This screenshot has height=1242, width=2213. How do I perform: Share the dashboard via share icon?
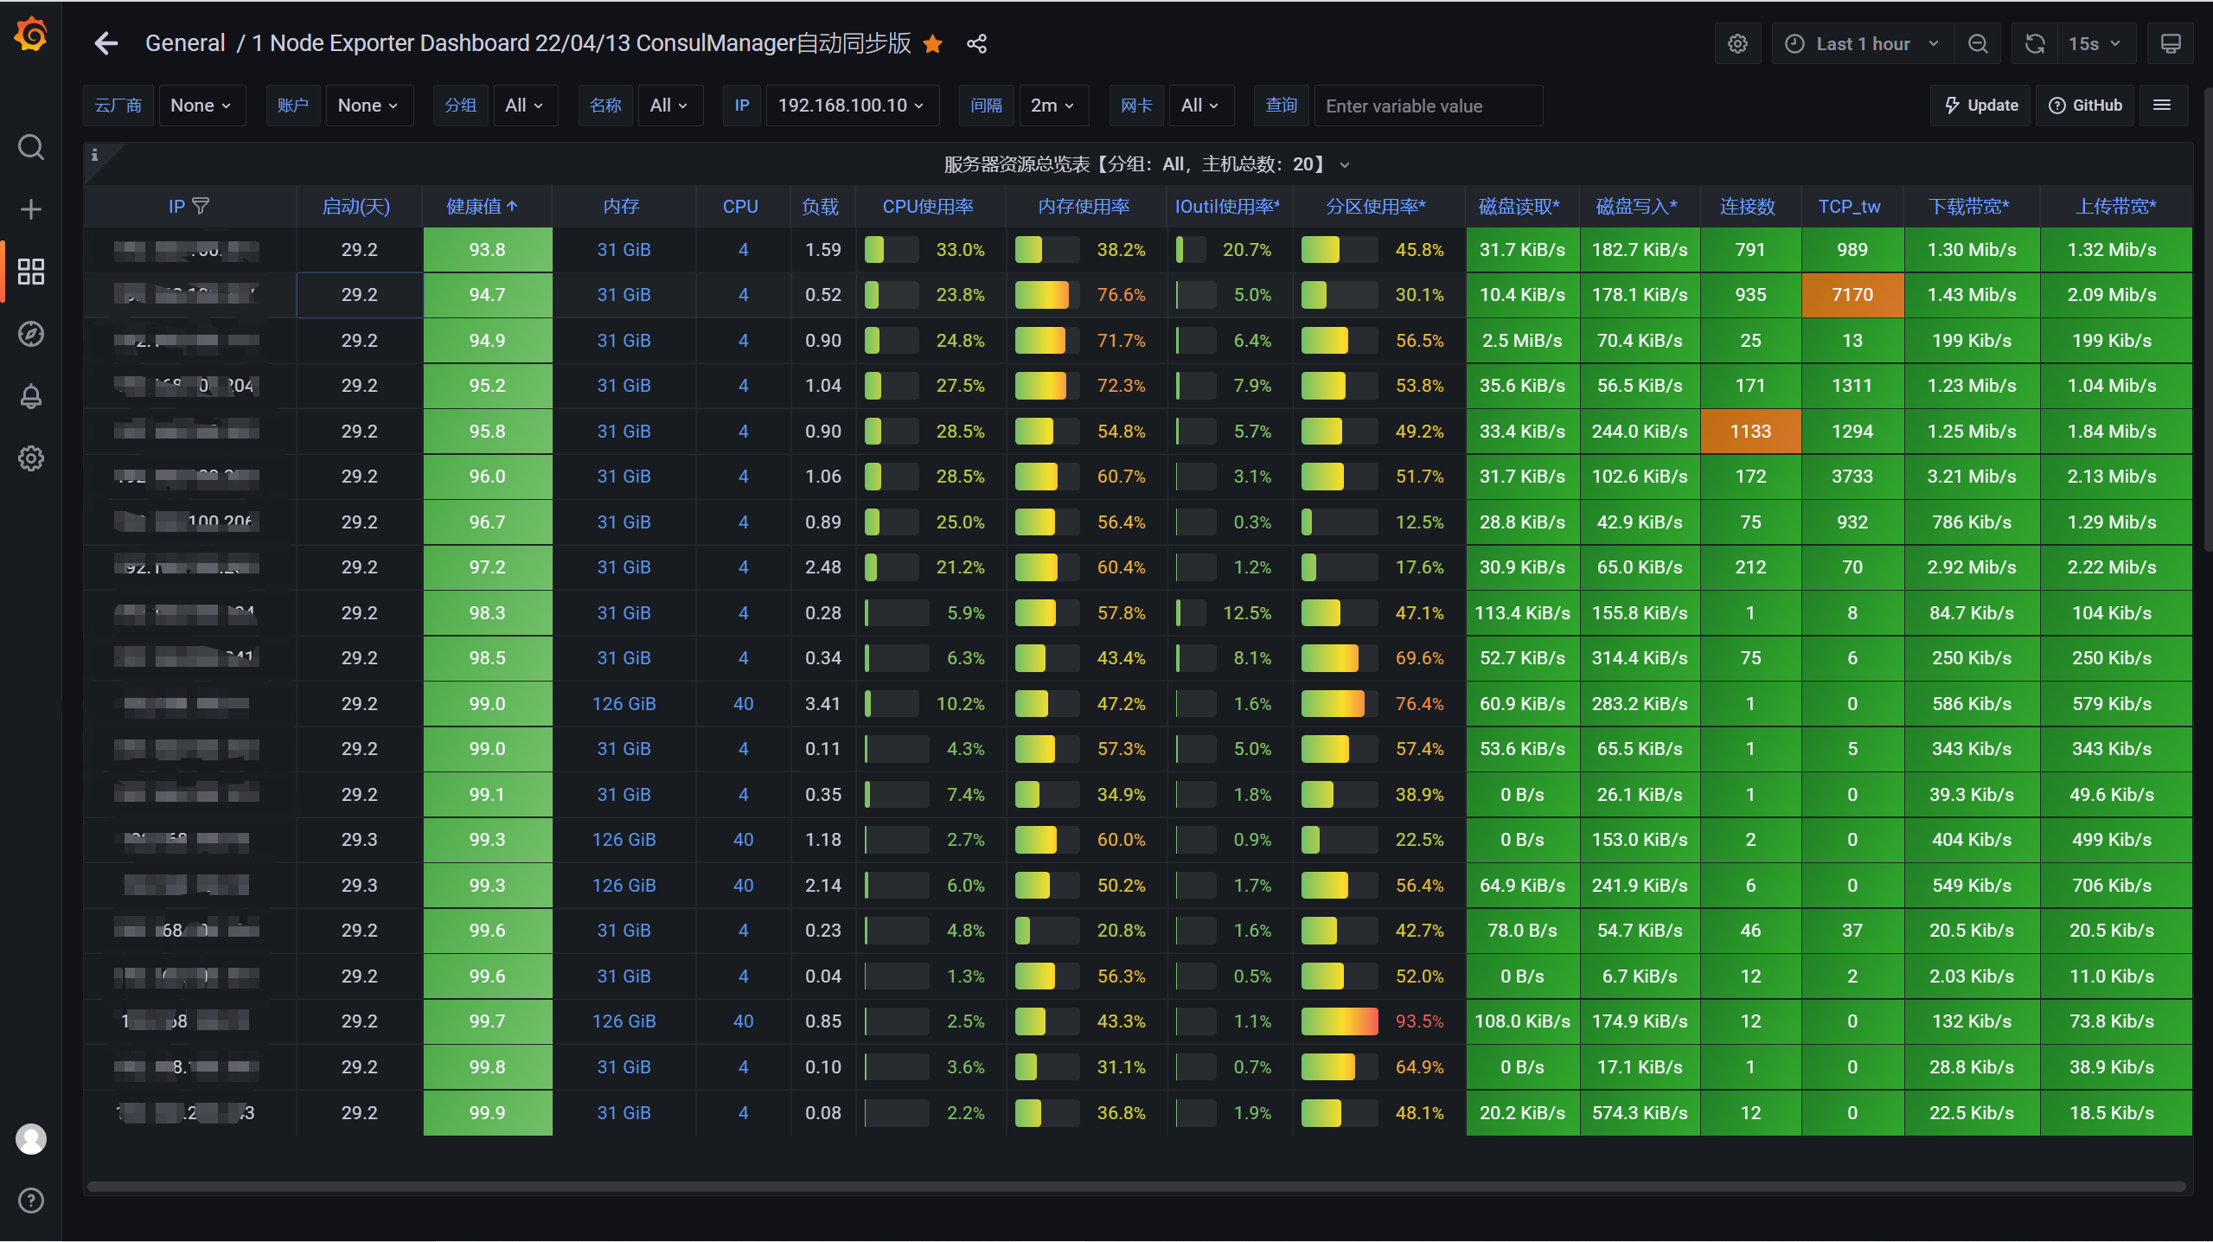pyautogui.click(x=977, y=44)
